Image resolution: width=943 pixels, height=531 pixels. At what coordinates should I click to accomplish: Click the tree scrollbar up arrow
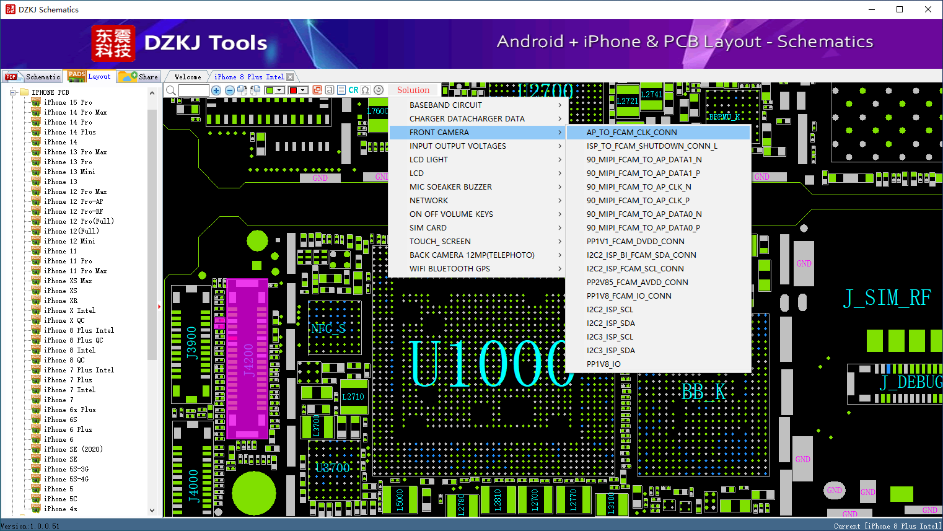pyautogui.click(x=152, y=93)
